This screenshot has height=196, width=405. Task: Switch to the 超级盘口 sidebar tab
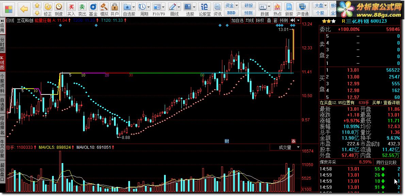coord(2,173)
